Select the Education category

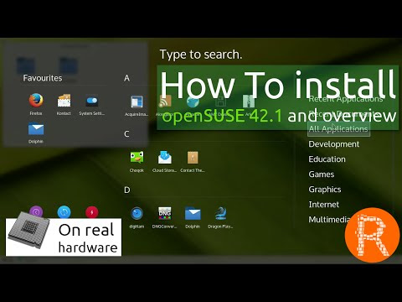click(x=327, y=159)
